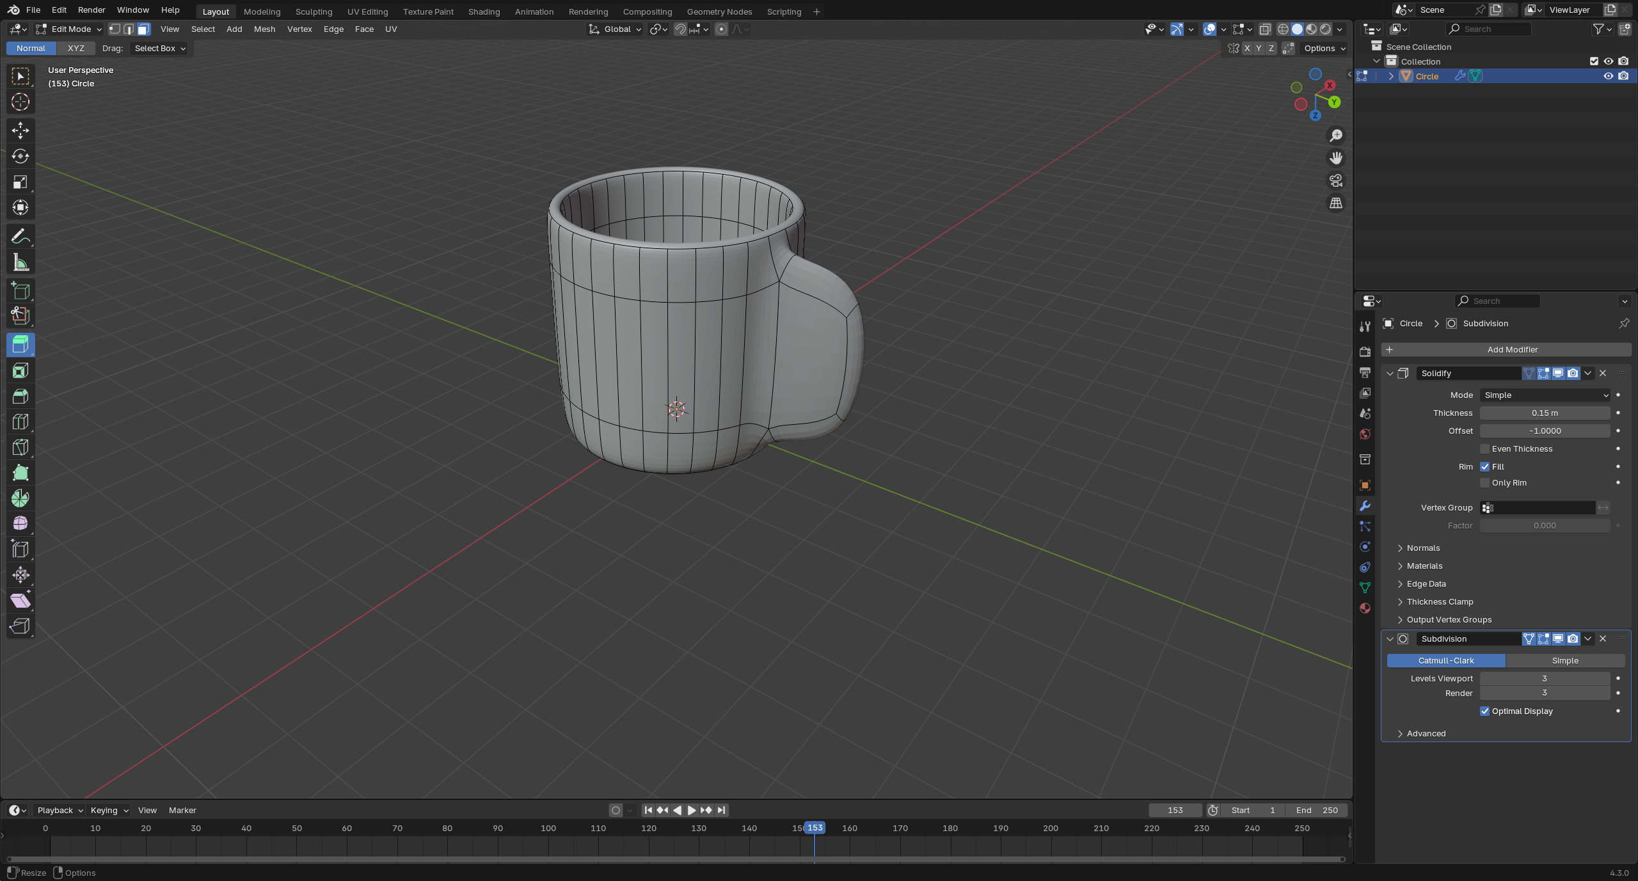Enable vertex select mode
This screenshot has width=1638, height=881.
(115, 29)
